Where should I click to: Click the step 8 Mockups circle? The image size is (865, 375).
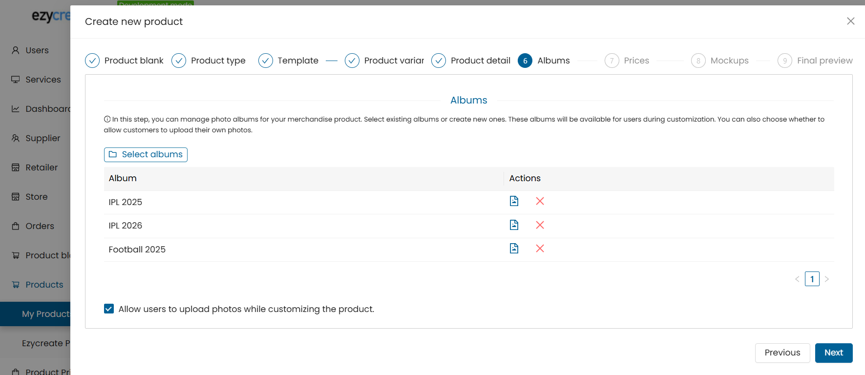point(698,61)
